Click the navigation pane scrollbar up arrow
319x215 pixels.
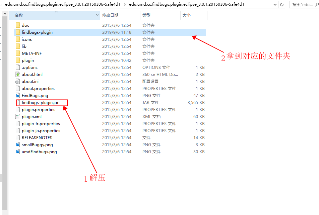click(5, 14)
